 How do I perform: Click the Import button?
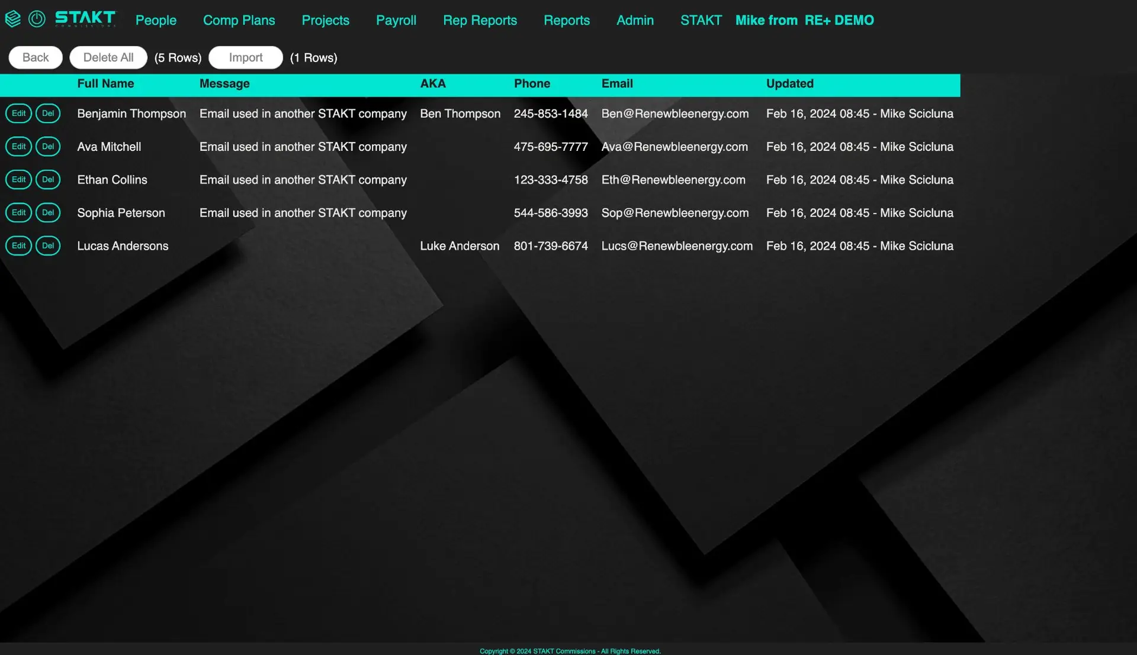tap(246, 57)
